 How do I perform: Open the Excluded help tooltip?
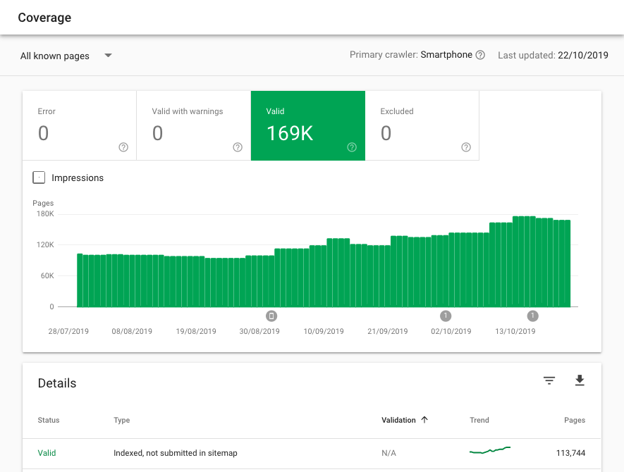click(x=465, y=147)
